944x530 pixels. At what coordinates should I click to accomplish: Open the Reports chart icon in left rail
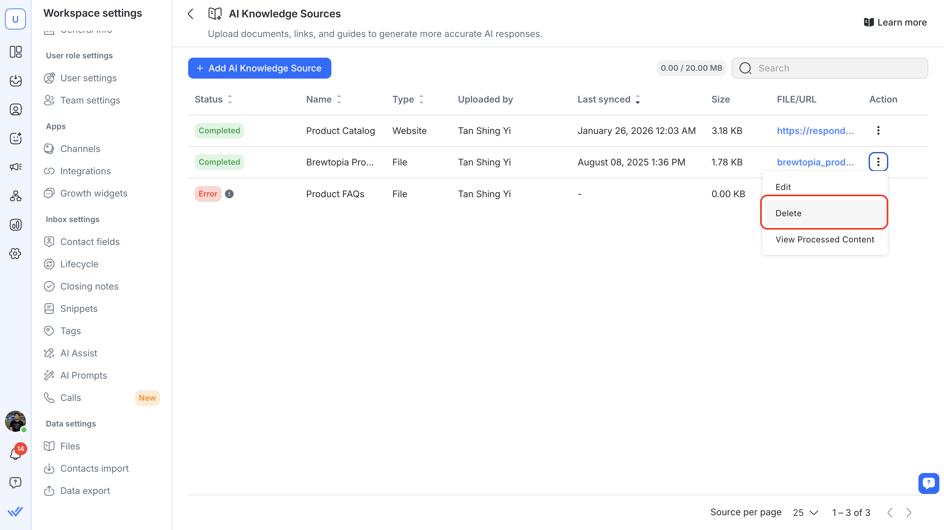[x=15, y=224]
